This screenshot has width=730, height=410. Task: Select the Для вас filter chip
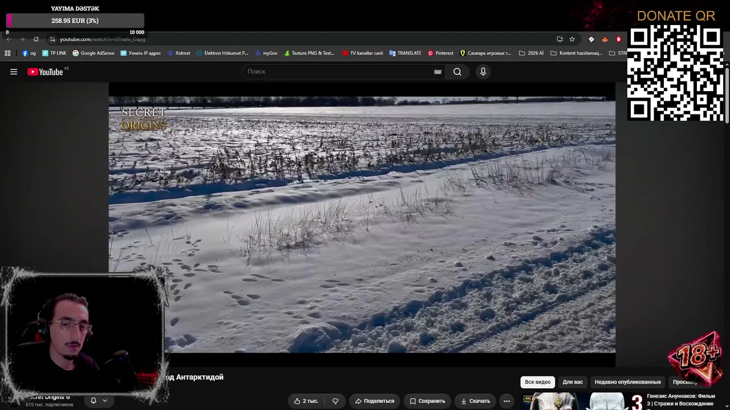(x=573, y=382)
